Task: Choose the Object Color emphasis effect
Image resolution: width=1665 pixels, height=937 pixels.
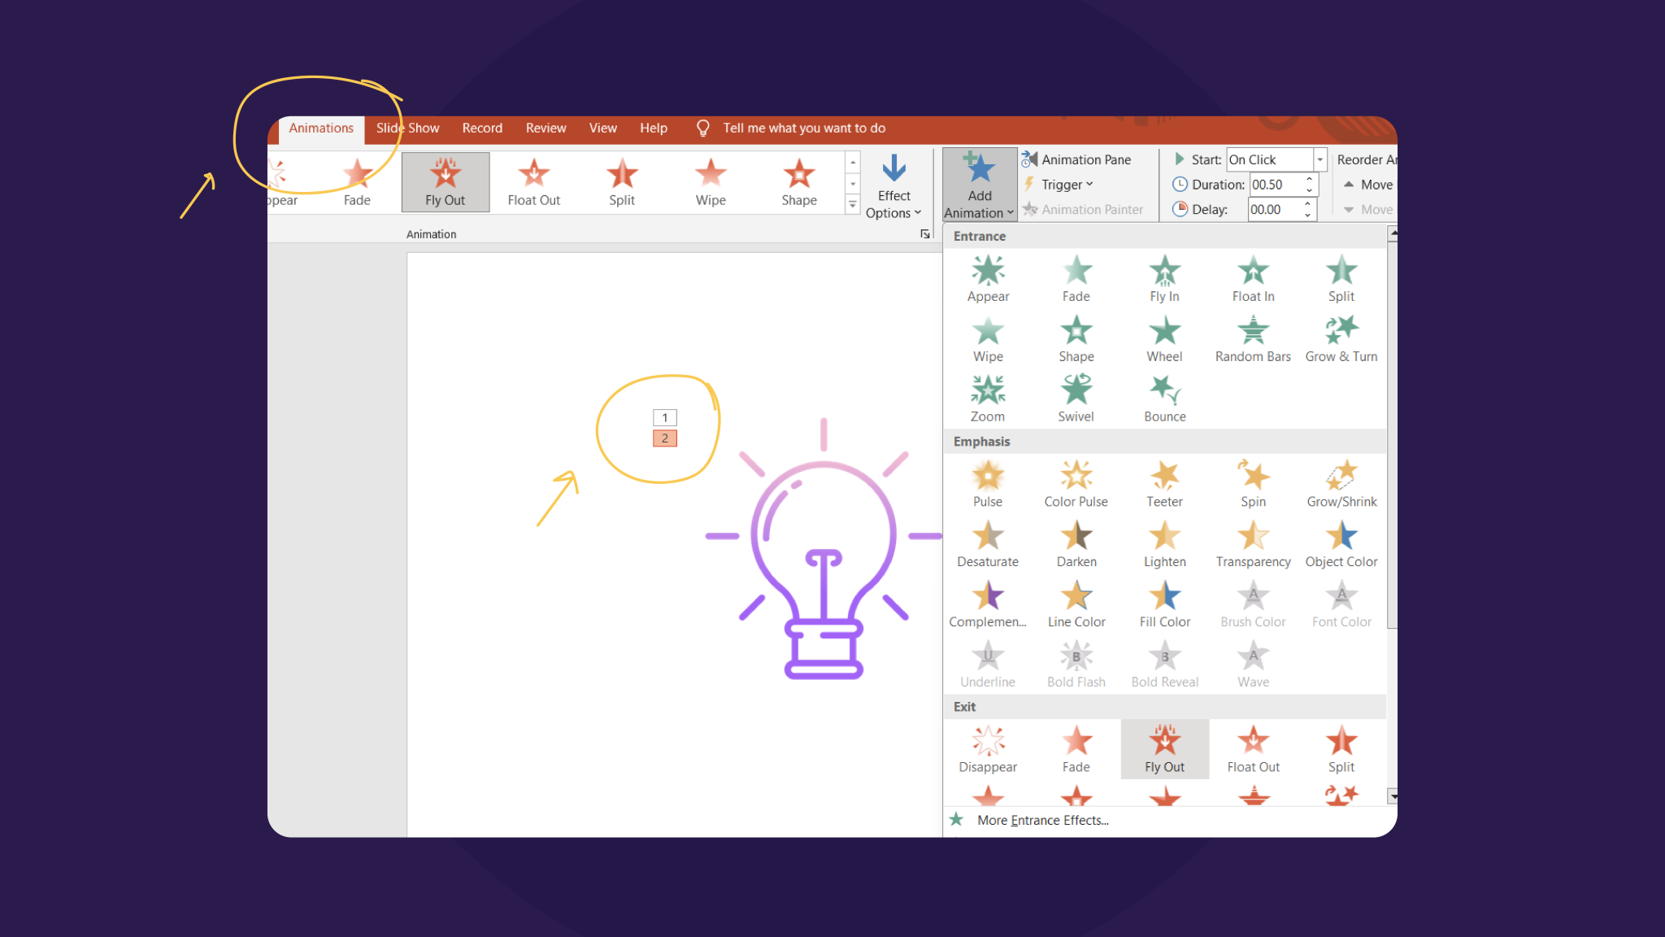Action: [x=1341, y=545]
